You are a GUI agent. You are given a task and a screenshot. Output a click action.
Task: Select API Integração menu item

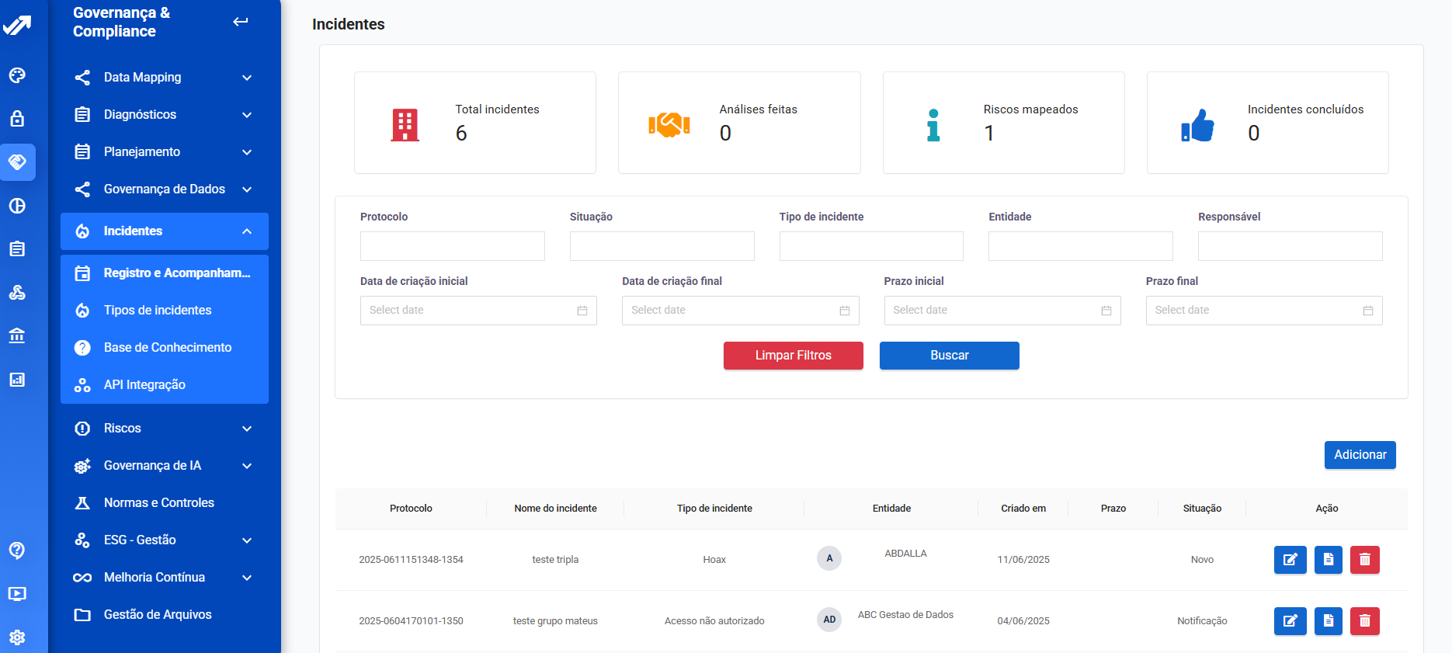tap(144, 385)
